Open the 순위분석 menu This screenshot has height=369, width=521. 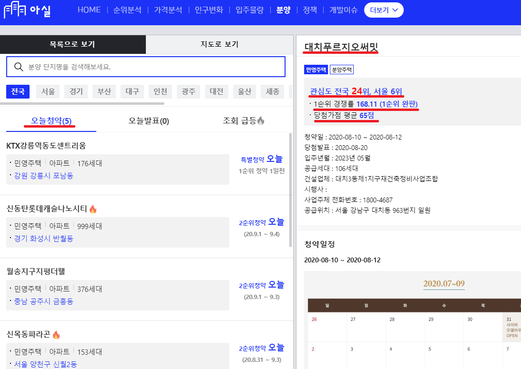(x=127, y=10)
